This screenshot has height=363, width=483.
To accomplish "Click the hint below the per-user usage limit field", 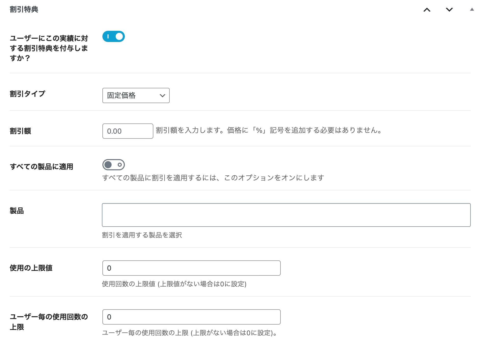I will (x=190, y=333).
